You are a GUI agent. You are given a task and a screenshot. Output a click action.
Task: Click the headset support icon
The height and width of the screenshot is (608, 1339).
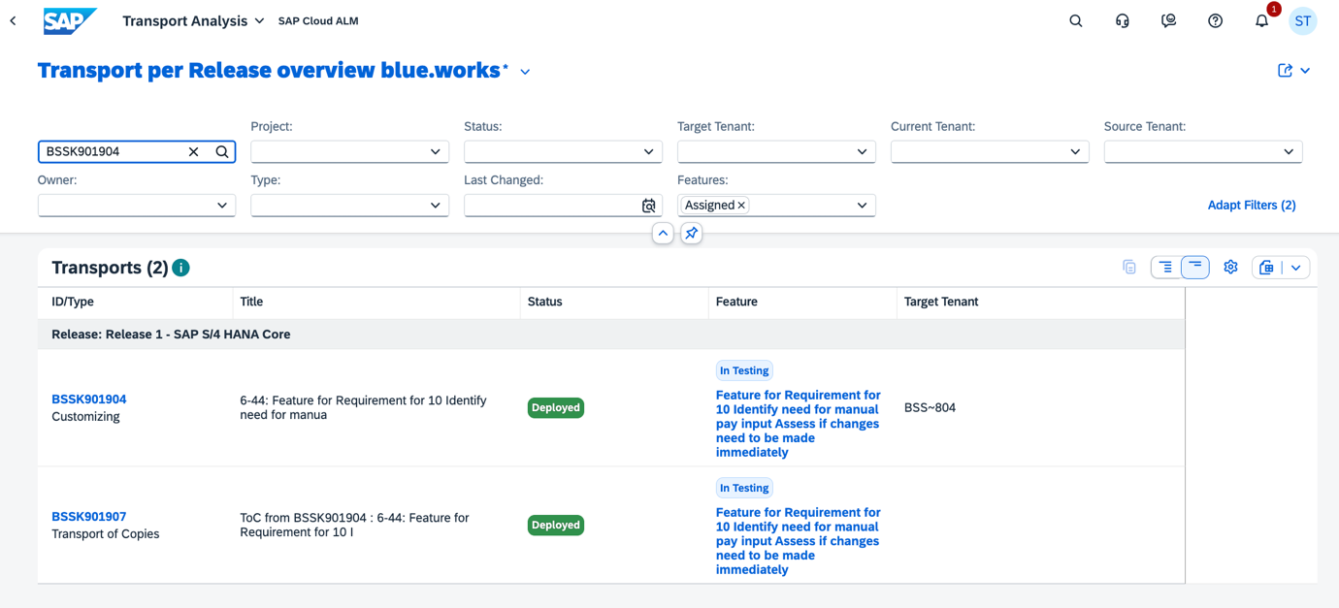pos(1122,20)
